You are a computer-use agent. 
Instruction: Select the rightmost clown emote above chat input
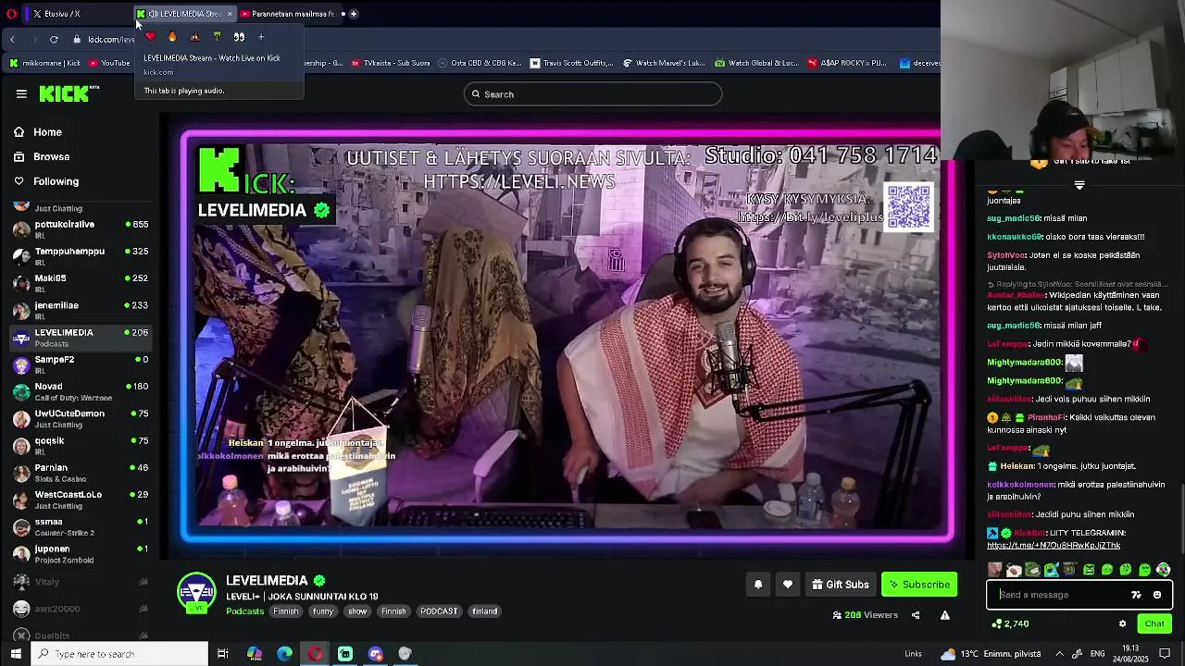click(x=1164, y=570)
